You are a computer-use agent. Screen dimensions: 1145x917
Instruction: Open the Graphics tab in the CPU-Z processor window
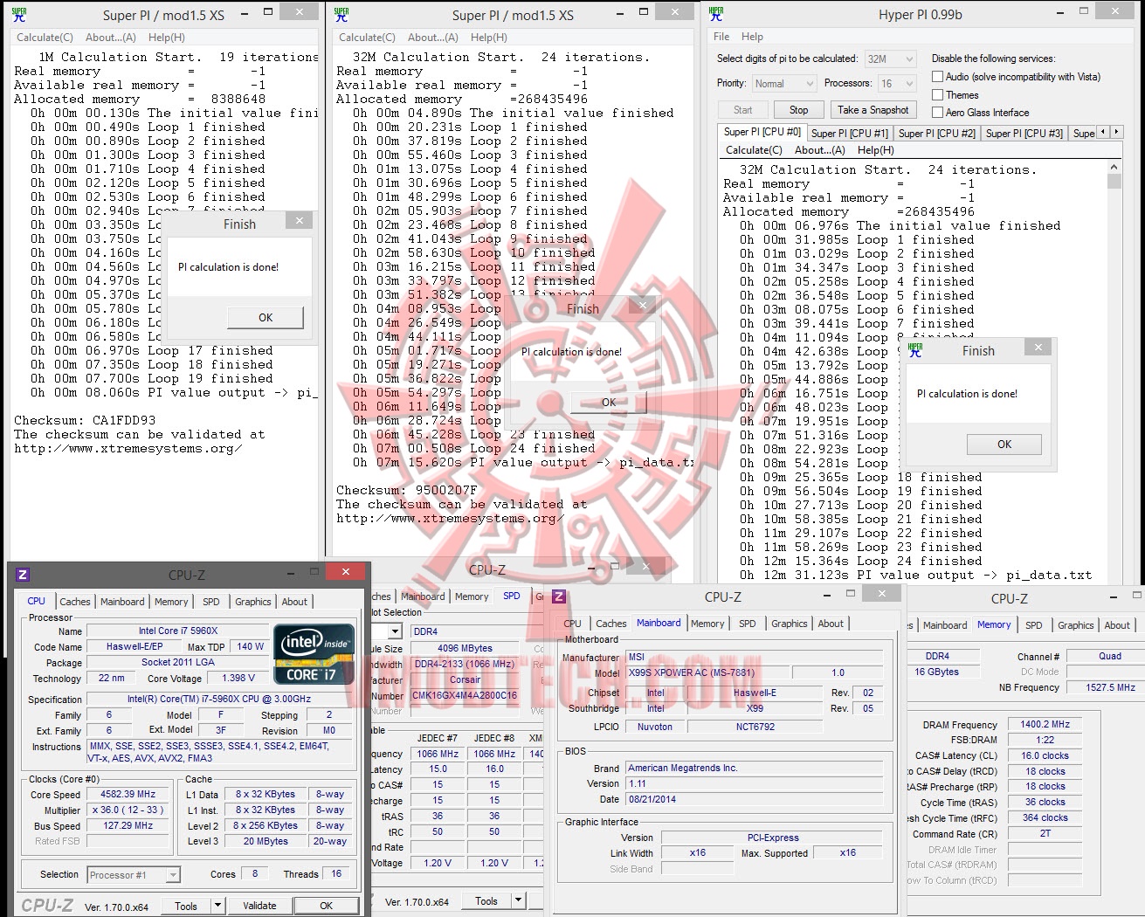click(253, 602)
